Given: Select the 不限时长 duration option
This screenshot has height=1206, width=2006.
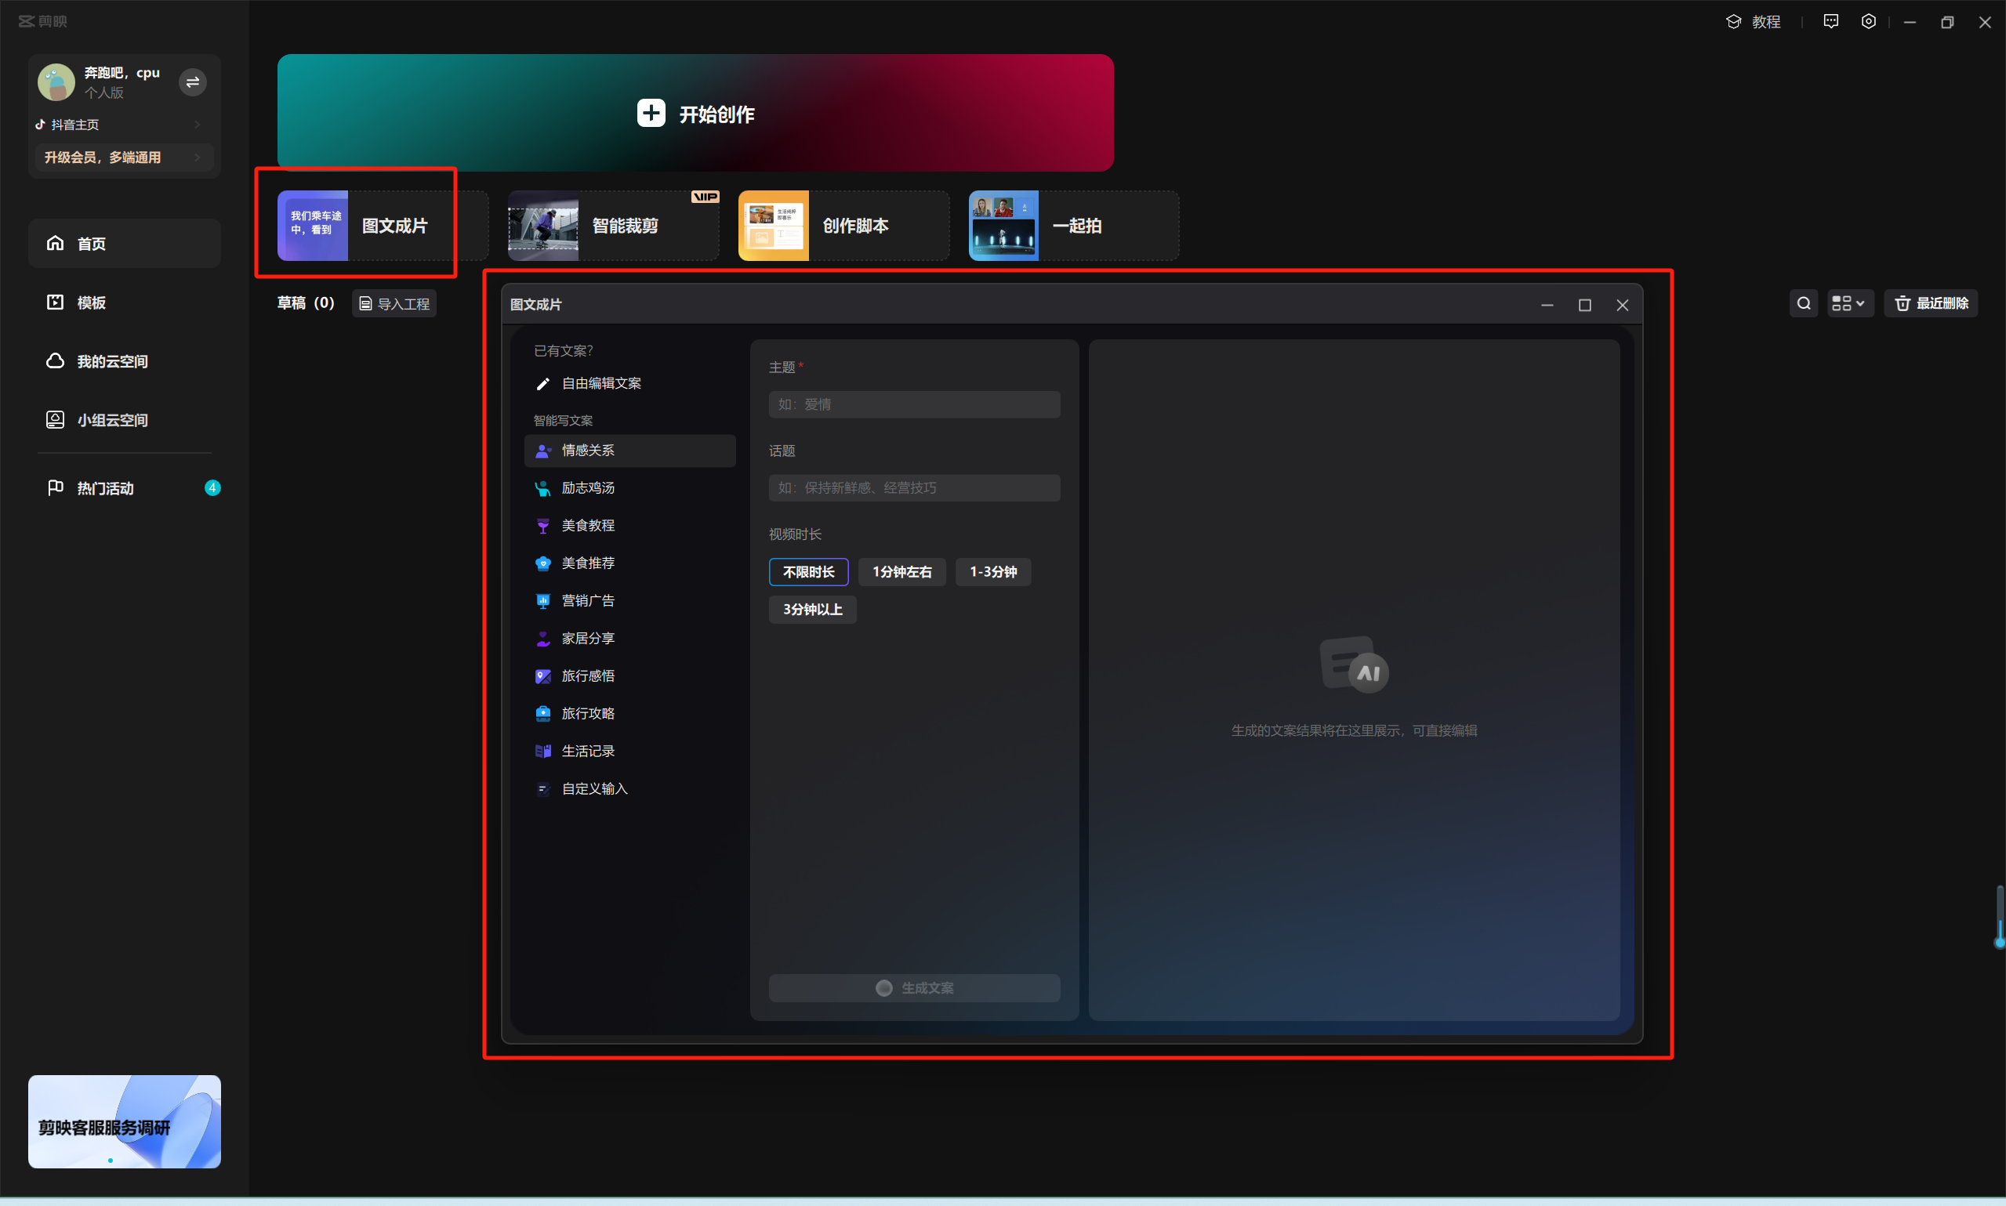Looking at the screenshot, I should click(808, 572).
